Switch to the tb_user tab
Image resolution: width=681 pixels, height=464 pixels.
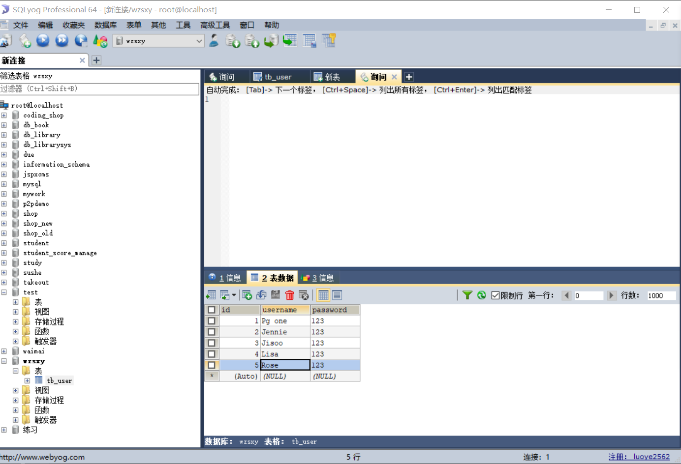[x=279, y=77]
